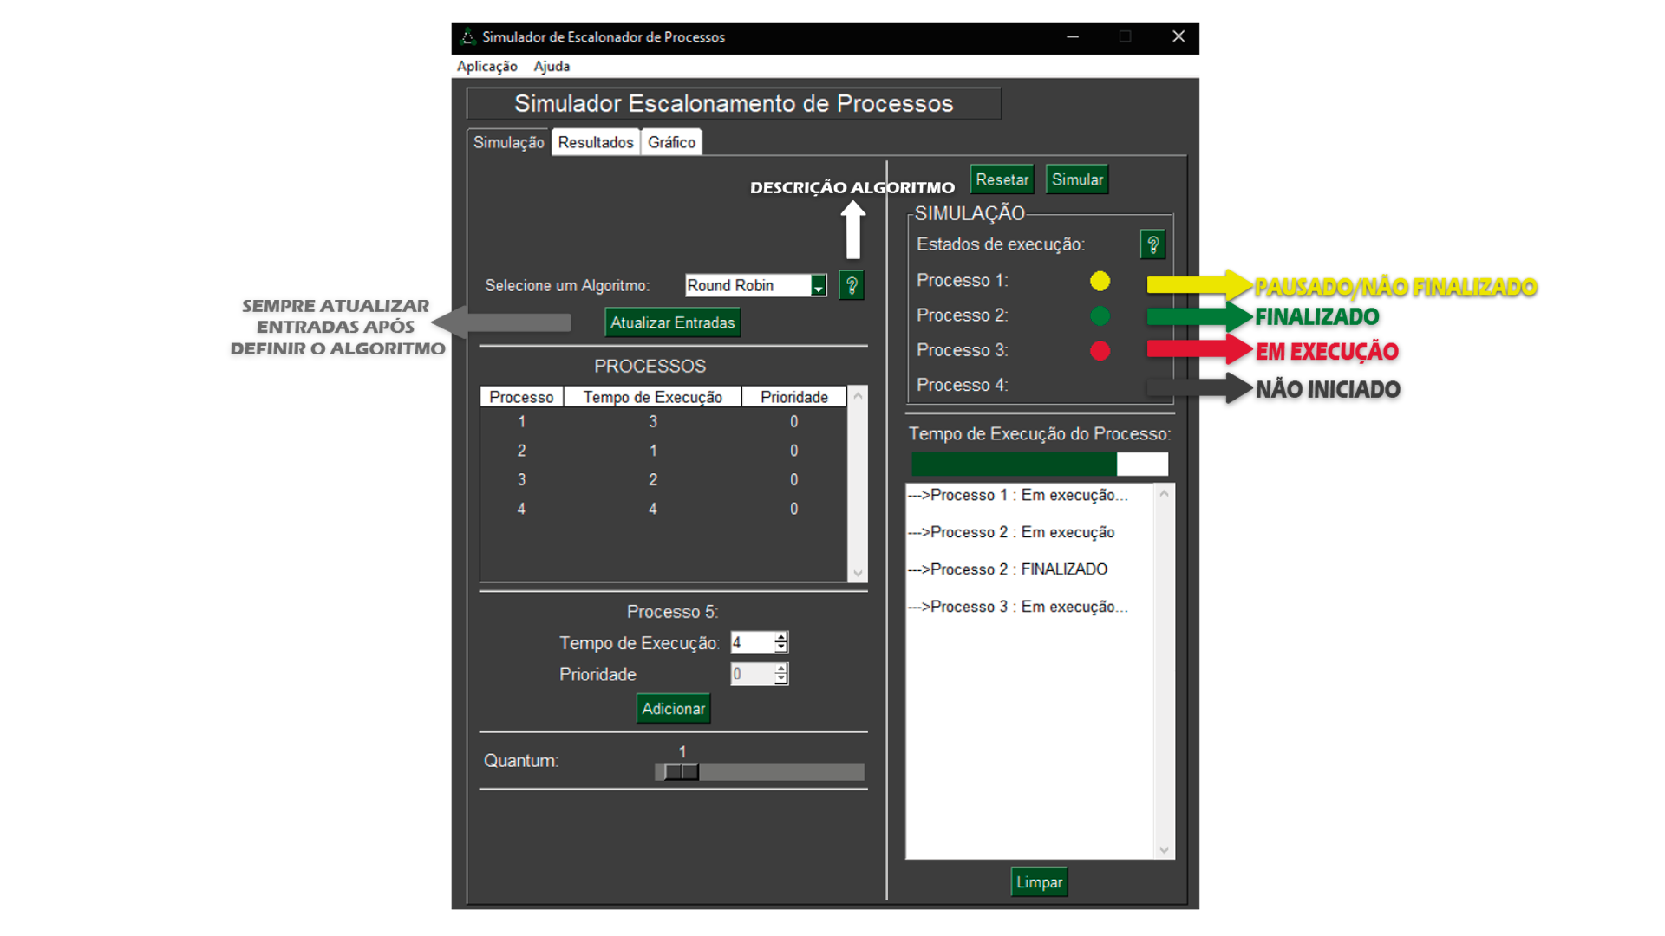
Task: Switch to the Resultados tab
Action: [595, 140]
